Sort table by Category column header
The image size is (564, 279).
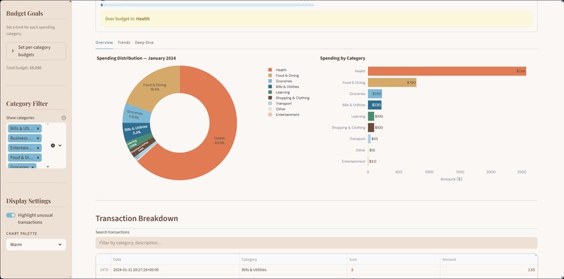293,259
